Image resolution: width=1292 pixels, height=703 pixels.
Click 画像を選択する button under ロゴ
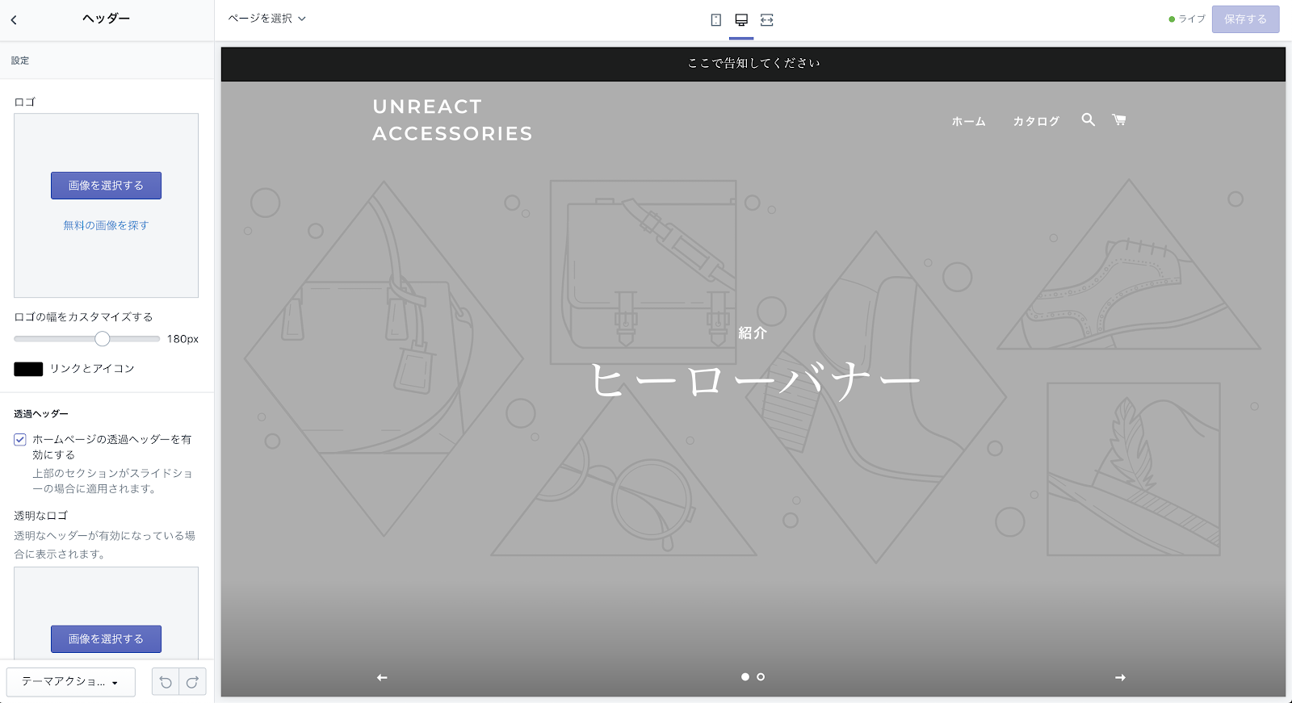tap(106, 186)
